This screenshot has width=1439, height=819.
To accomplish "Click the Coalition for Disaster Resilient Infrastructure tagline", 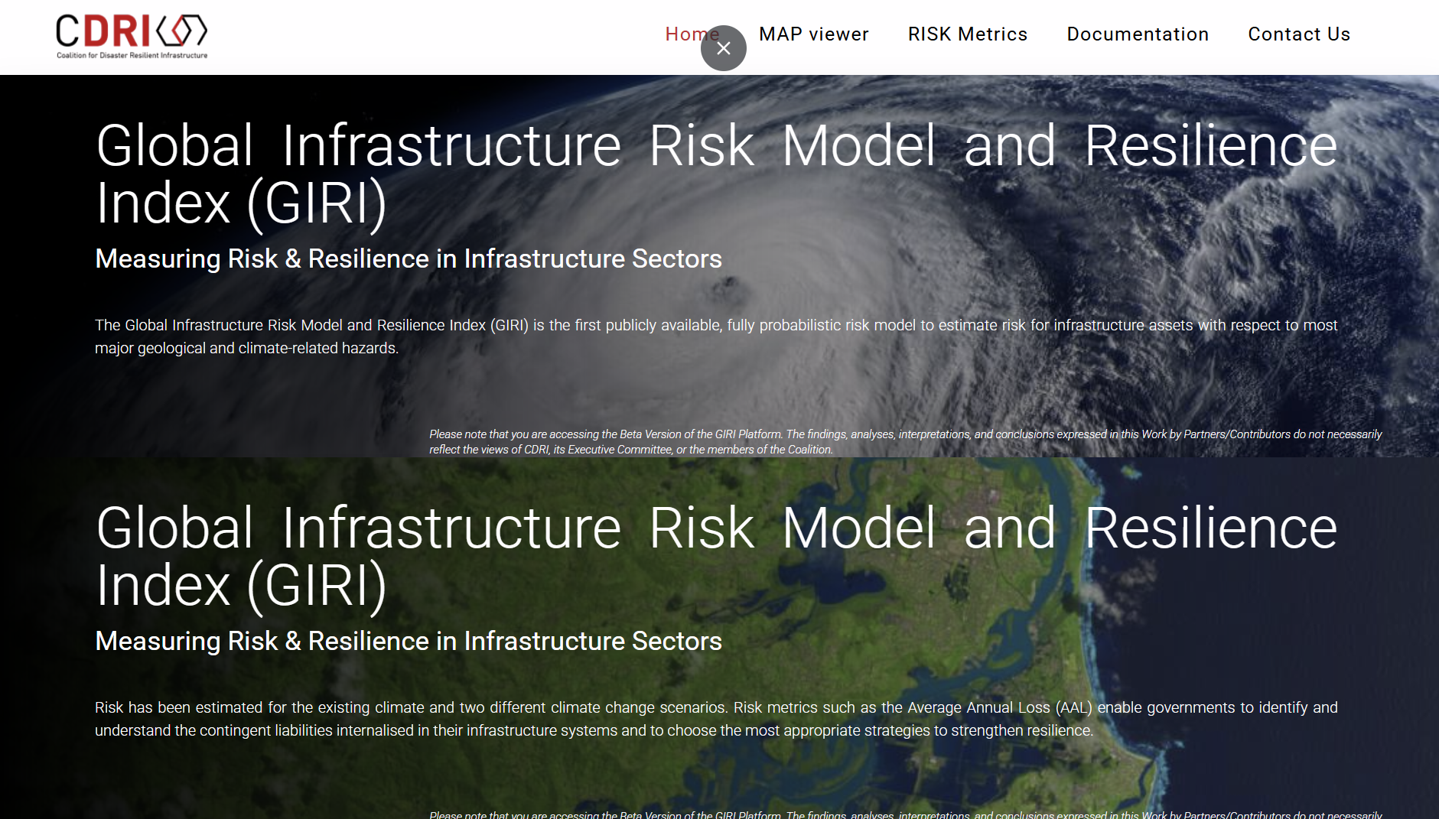I will pyautogui.click(x=132, y=54).
